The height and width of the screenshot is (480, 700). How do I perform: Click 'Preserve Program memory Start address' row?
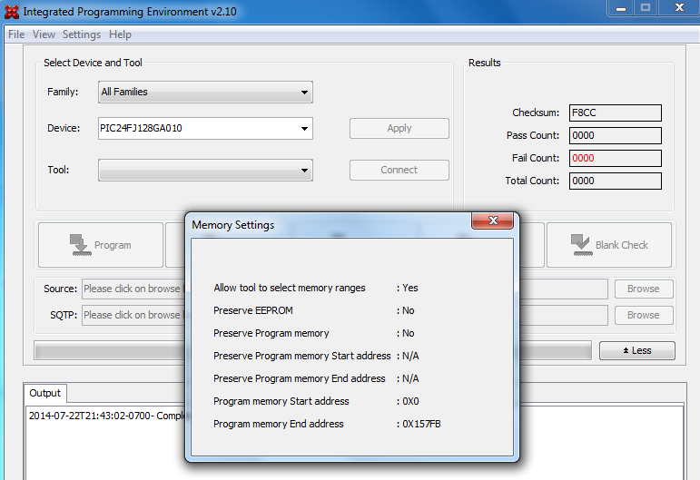pos(316,356)
